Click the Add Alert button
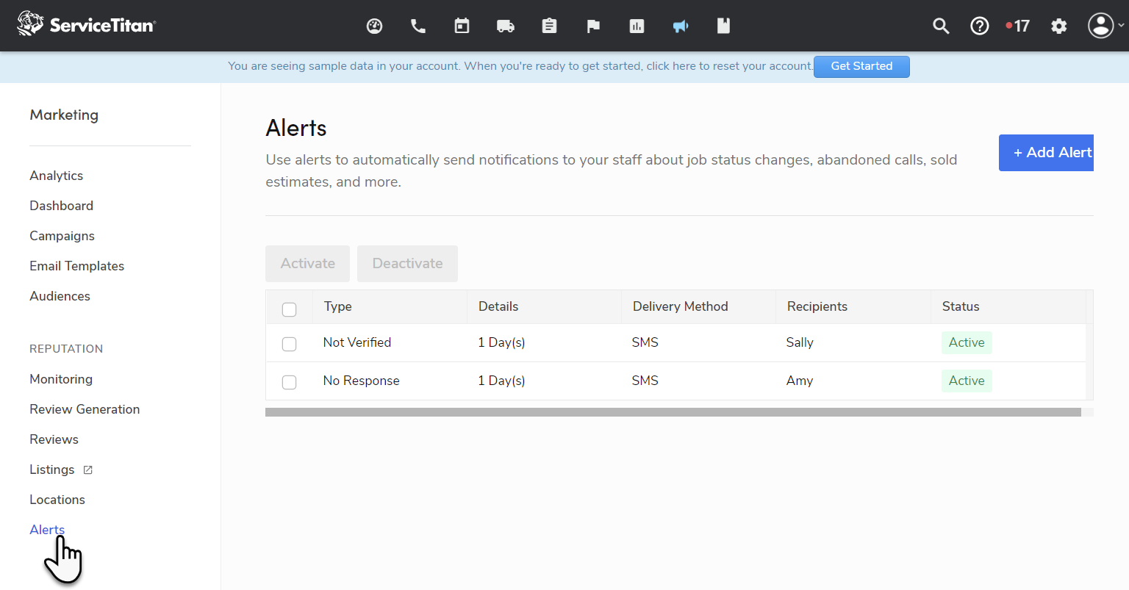The height and width of the screenshot is (590, 1129). click(1046, 153)
